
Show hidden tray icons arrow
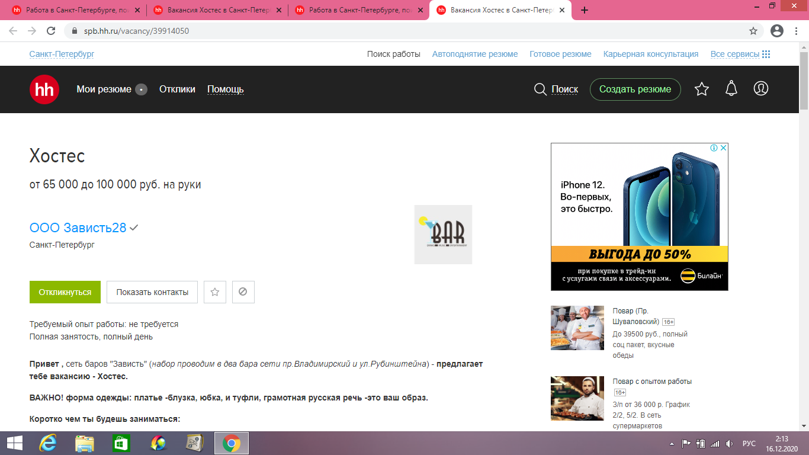coord(672,443)
